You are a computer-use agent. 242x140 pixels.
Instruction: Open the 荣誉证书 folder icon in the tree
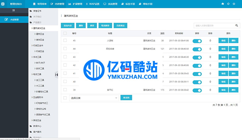point(31,11)
